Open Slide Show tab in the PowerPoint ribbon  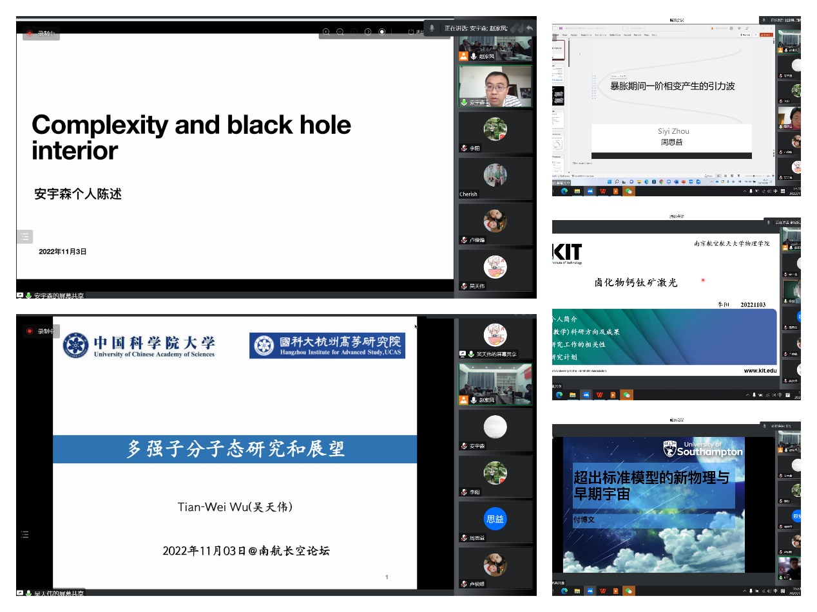click(x=614, y=35)
